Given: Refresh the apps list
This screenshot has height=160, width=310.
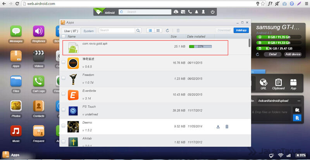Looking at the screenshot, I should point(167,31).
